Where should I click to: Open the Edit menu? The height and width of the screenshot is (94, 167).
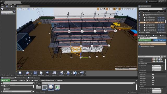tap(6, 4)
